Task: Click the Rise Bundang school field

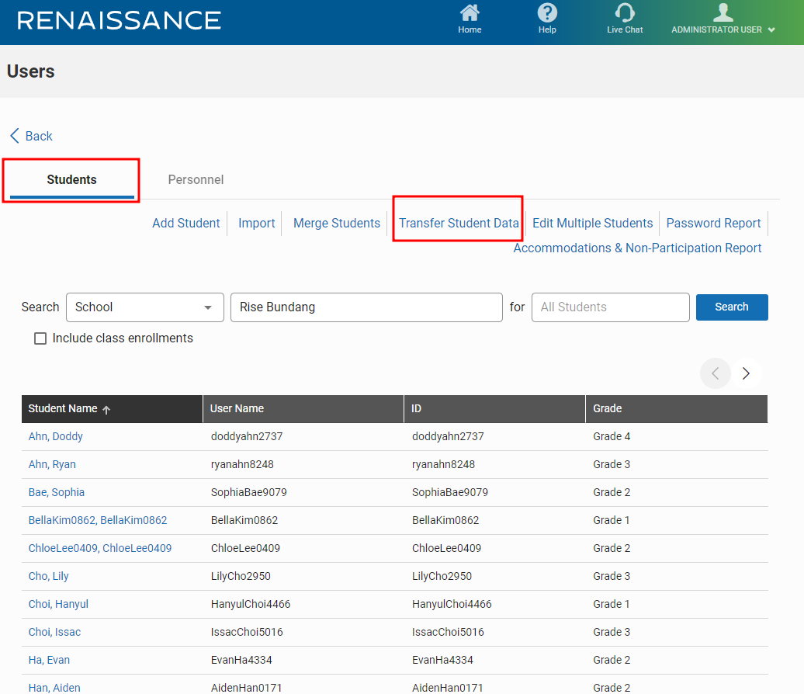Action: point(366,307)
